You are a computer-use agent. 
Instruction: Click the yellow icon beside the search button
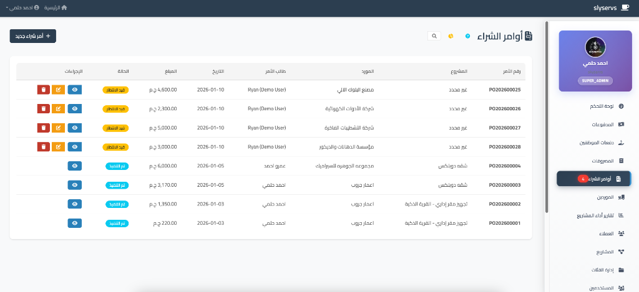[451, 36]
